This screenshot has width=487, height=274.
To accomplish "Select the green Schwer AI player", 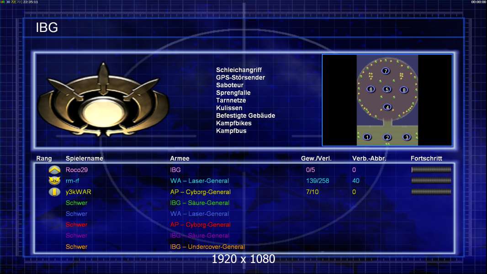I will [76, 203].
